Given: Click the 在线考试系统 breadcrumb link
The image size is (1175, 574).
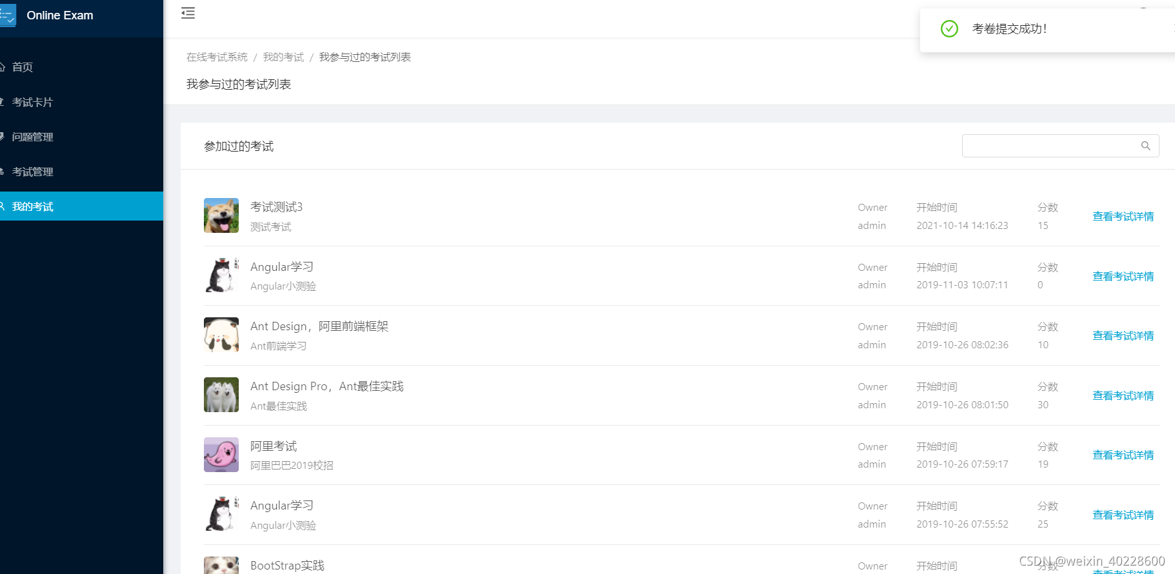Looking at the screenshot, I should pyautogui.click(x=217, y=57).
